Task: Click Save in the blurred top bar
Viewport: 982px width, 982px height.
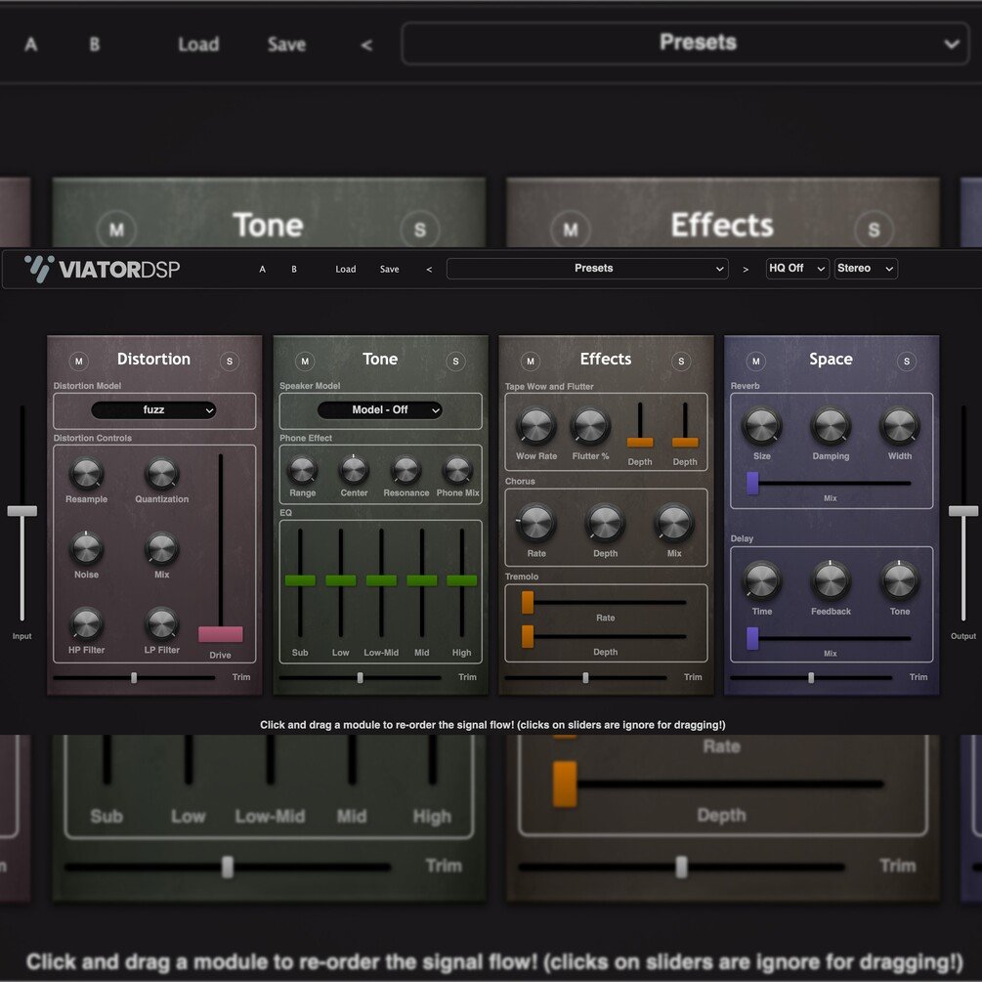Action: [287, 45]
